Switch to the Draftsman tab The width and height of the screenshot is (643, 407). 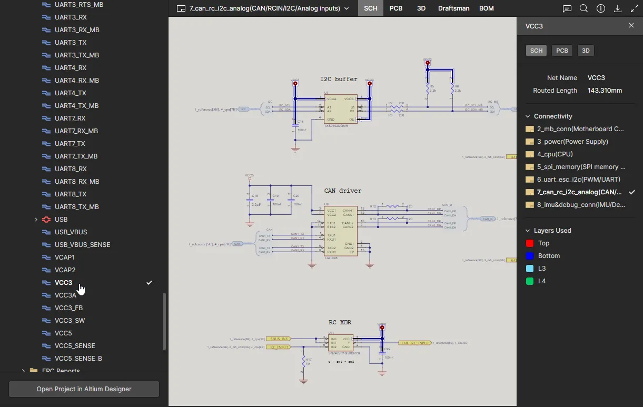pos(453,9)
